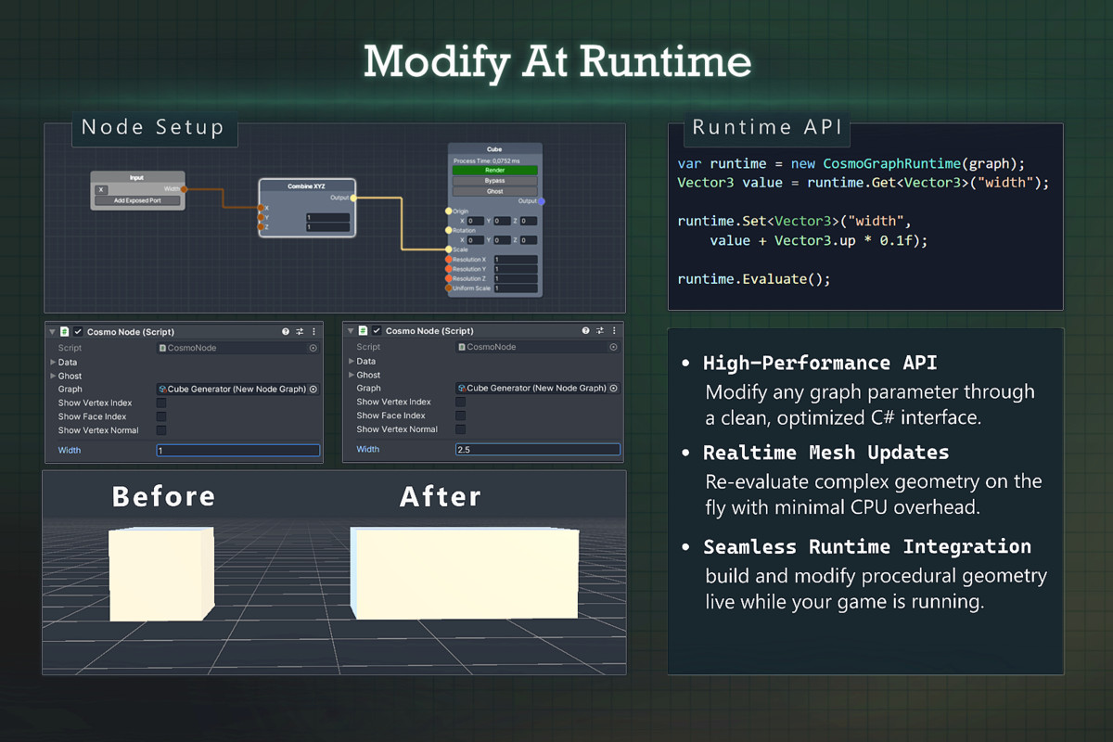1113x742 pixels.
Task: Click the Width output port on Input node
Action: (x=185, y=189)
